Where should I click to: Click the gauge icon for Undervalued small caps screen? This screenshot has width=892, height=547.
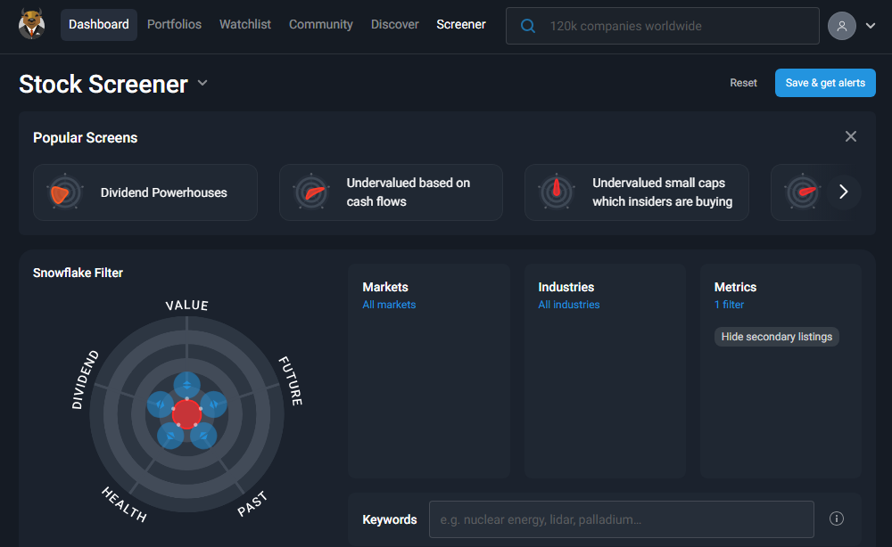pos(555,192)
